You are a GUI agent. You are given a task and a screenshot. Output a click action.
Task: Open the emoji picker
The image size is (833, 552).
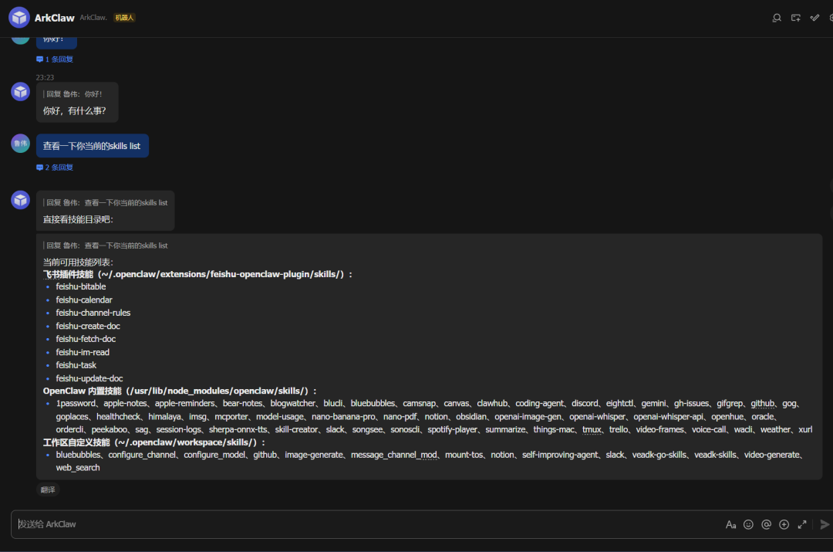[x=748, y=524]
